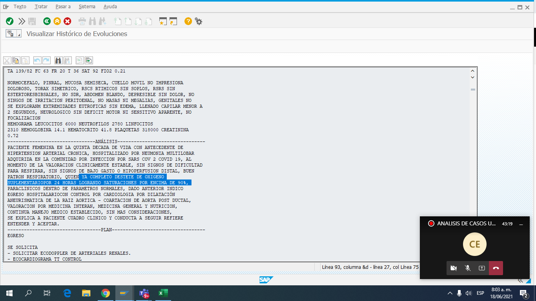Click the text editor scroll up arrow
The height and width of the screenshot is (301, 536).
tap(473, 71)
